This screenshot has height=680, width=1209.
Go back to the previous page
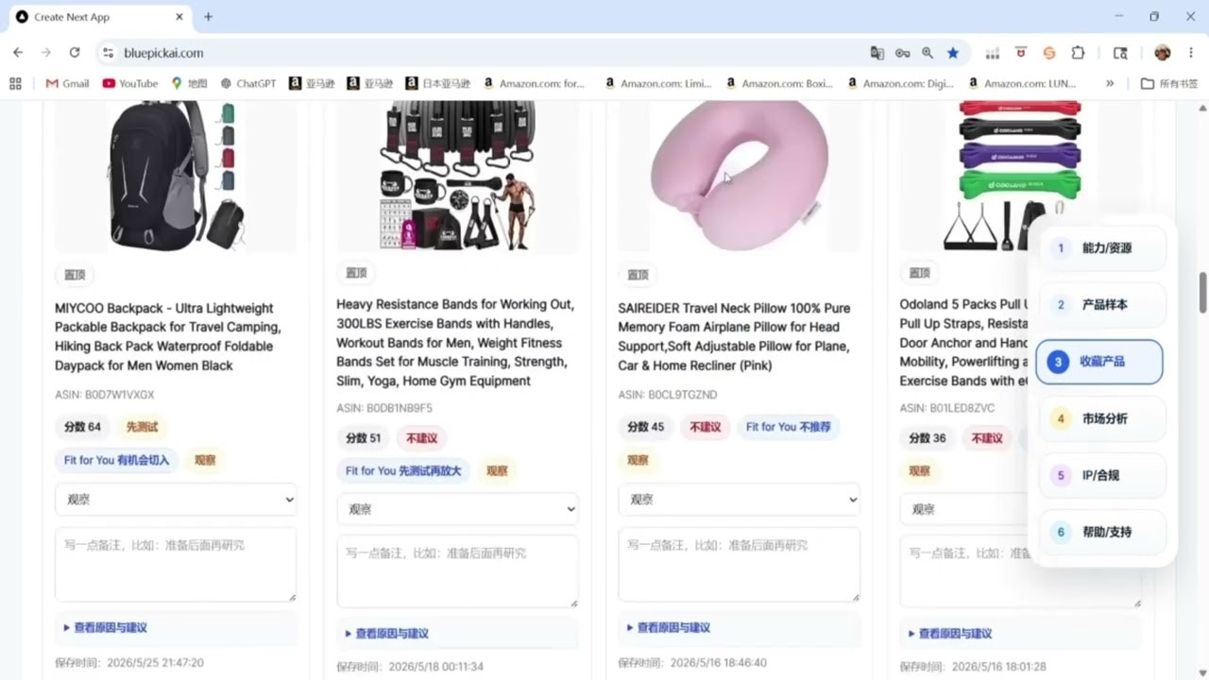point(18,53)
